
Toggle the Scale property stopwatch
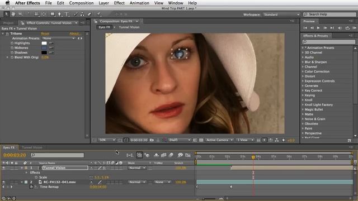point(36,178)
